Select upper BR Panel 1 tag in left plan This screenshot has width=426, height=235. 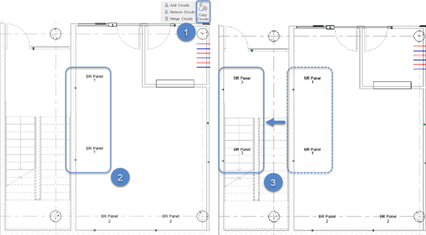coord(95,78)
